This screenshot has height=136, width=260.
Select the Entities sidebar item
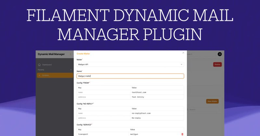(x=55, y=75)
